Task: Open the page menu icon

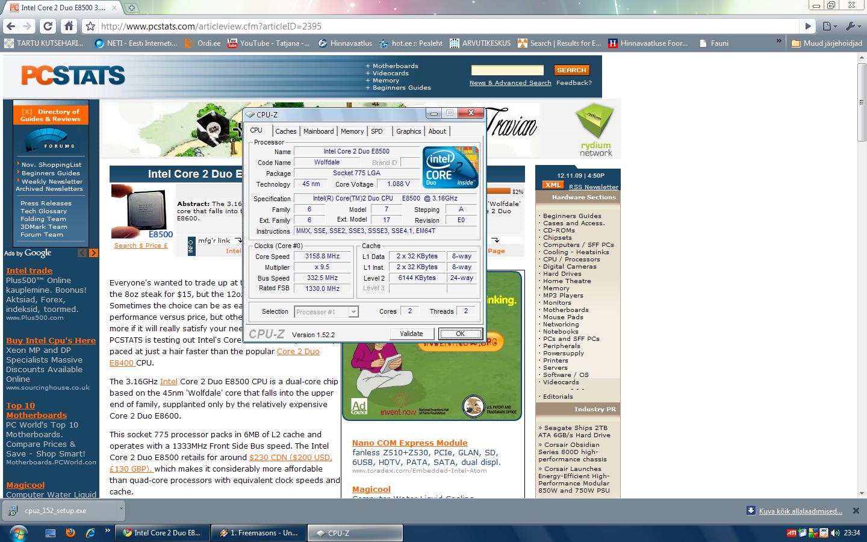Action: [x=830, y=26]
